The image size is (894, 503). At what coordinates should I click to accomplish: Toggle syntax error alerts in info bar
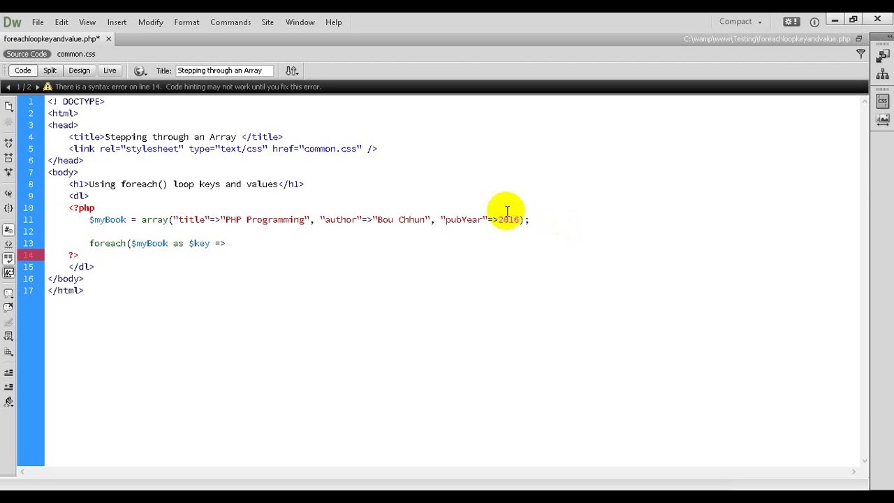click(8, 272)
